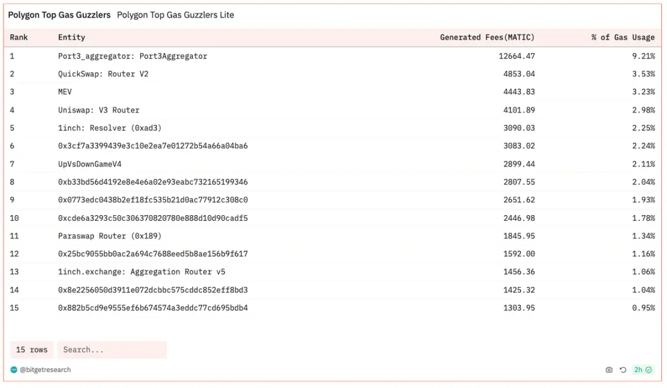The height and width of the screenshot is (388, 667).
Task: Select the Uniswap: V3 Router entity
Action: pos(98,110)
